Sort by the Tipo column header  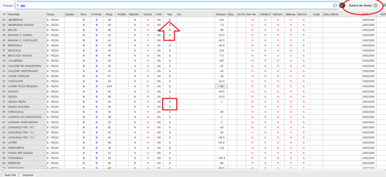(x=170, y=14)
